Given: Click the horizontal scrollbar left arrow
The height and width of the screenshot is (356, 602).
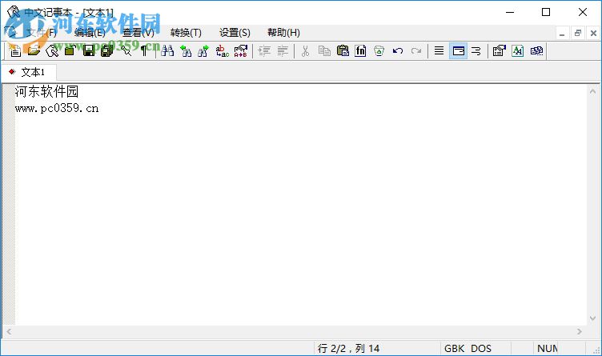Looking at the screenshot, I should pyautogui.click(x=9, y=331).
